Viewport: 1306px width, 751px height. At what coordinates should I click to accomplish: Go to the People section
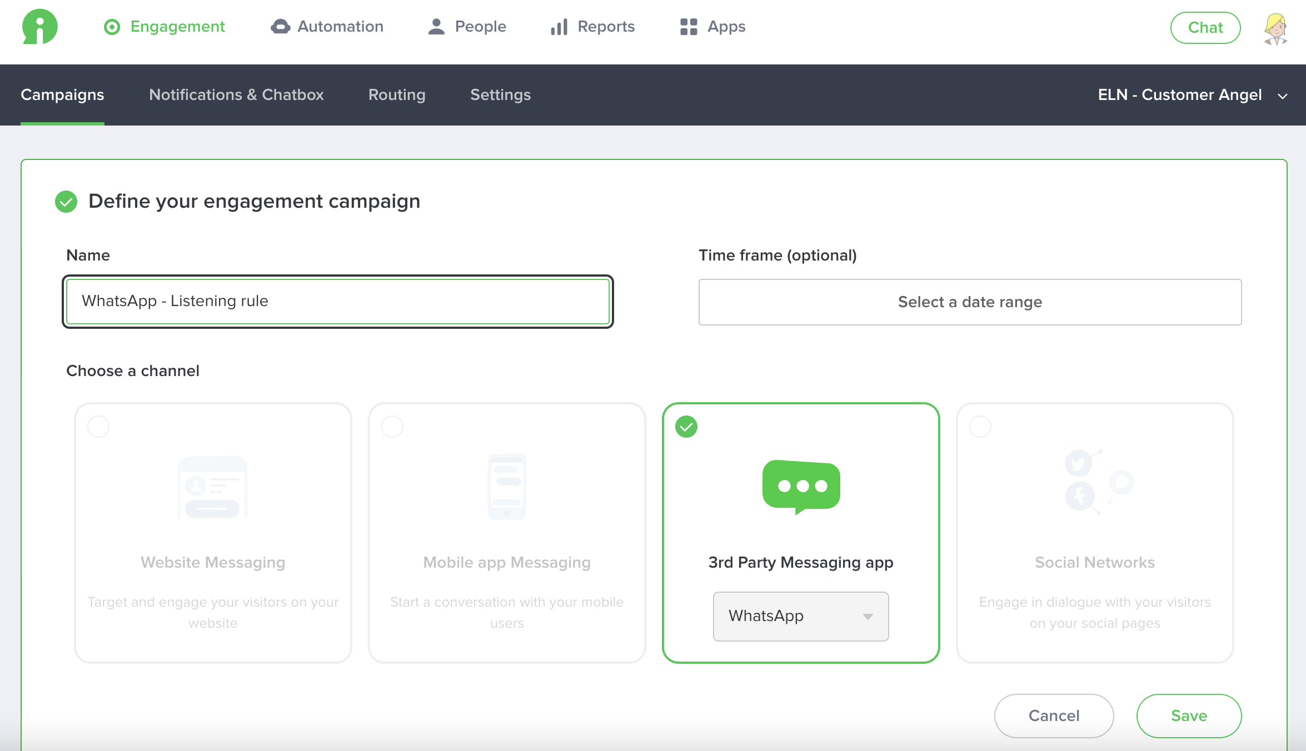tap(467, 27)
